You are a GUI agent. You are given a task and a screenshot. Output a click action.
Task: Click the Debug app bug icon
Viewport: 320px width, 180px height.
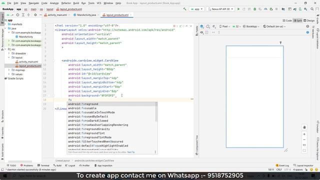[254, 9]
